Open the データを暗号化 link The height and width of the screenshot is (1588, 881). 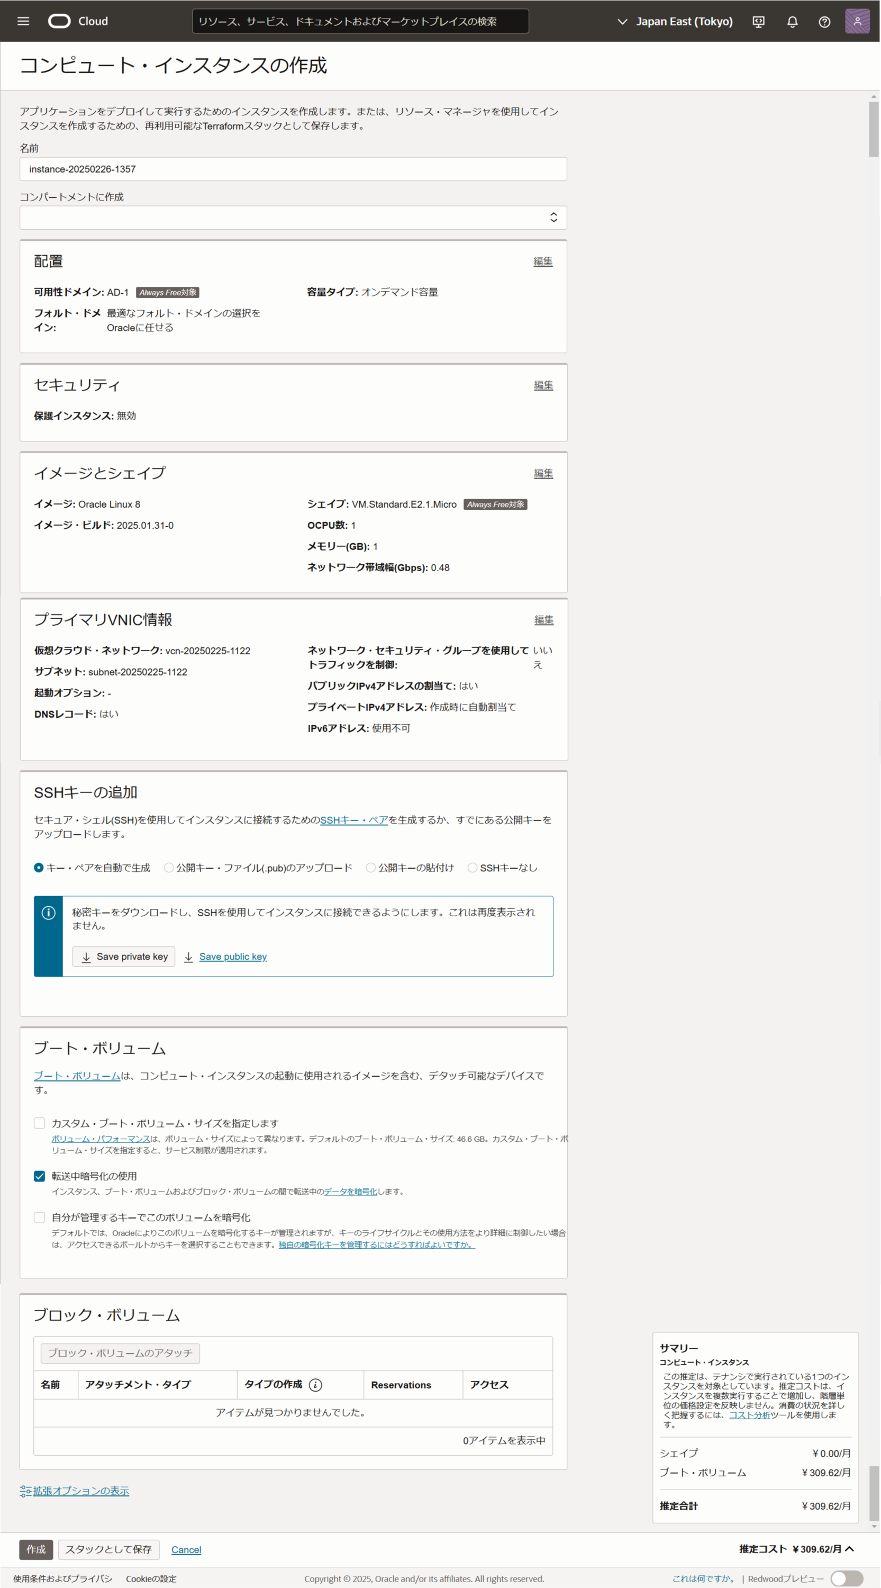click(x=350, y=1191)
